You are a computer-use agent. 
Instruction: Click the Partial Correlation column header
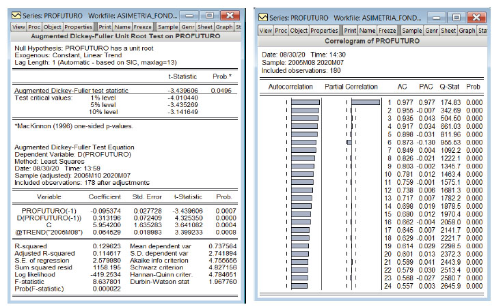(351, 87)
